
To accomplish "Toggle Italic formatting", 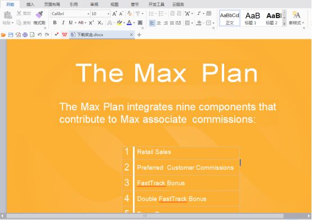I will coord(63,23).
